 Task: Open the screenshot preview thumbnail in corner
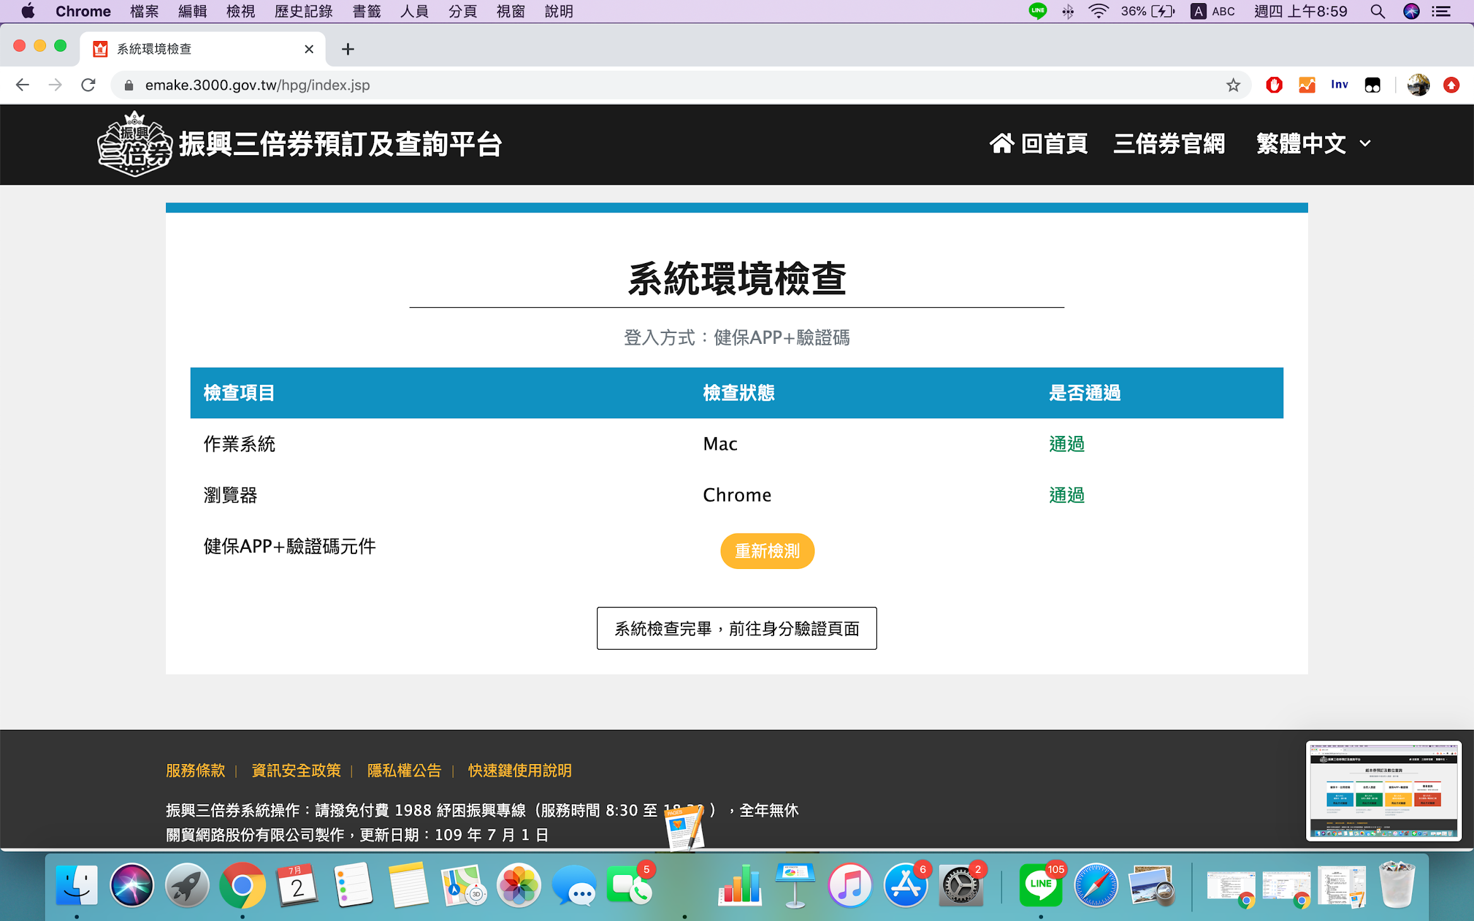click(1383, 790)
